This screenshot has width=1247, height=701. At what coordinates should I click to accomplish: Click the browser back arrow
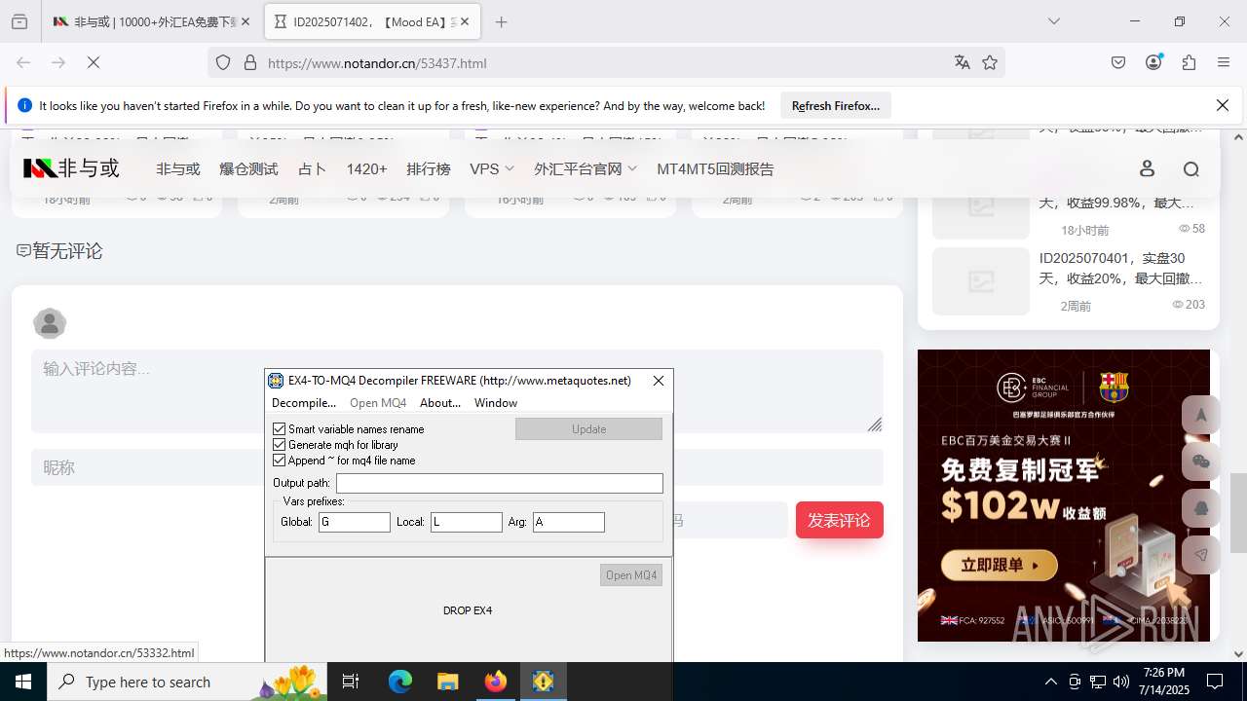(23, 62)
